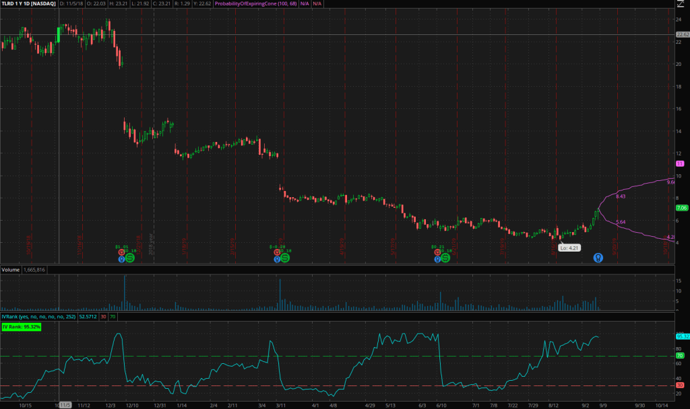
Task: Click the December green dividend icon
Action: pyautogui.click(x=130, y=258)
